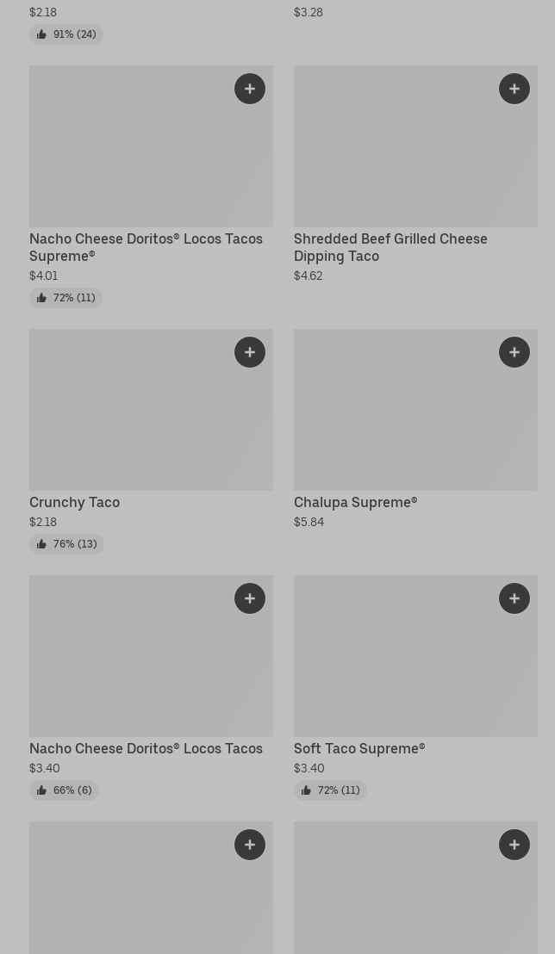Open Chalupa Supreme item title

(355, 502)
